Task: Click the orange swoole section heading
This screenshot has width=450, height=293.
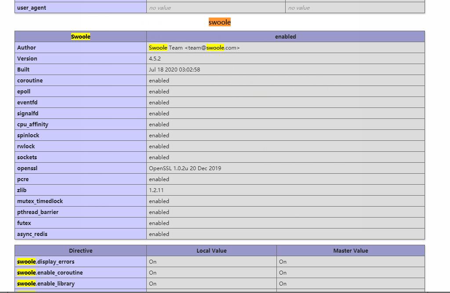Action: (220, 22)
